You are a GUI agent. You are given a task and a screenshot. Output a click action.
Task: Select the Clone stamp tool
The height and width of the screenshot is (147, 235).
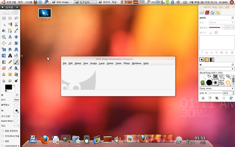coord(4,74)
